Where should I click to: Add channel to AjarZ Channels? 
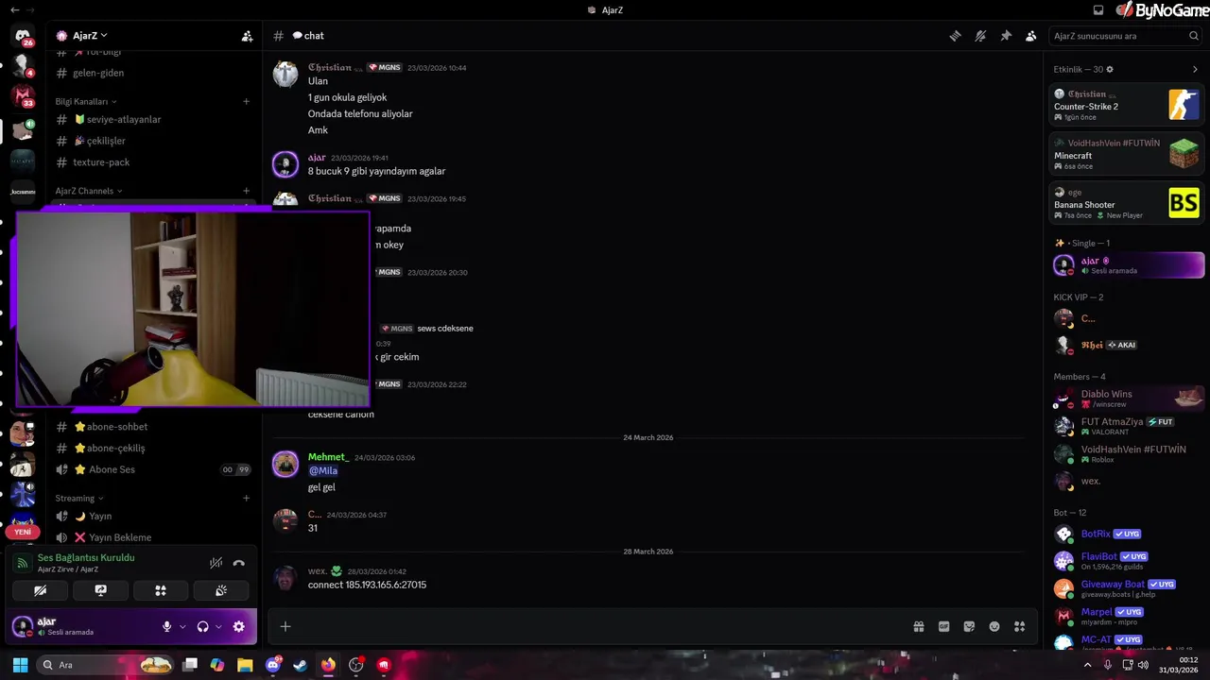click(247, 191)
